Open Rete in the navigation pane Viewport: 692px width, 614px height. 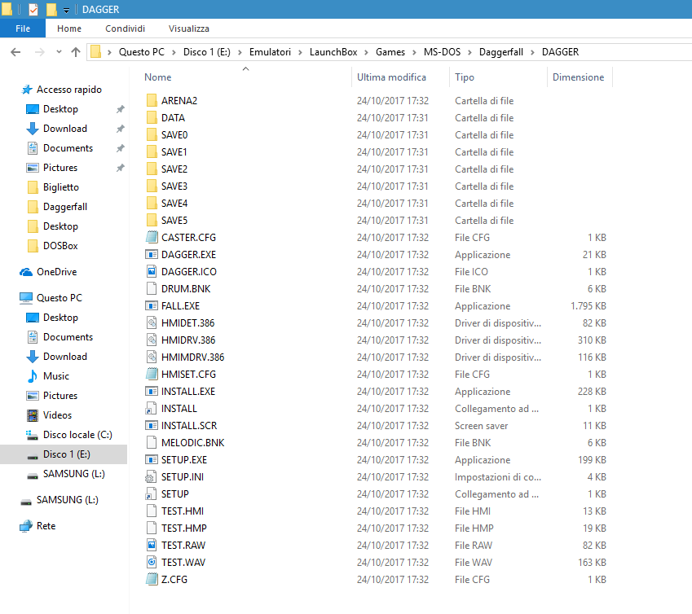click(x=37, y=526)
